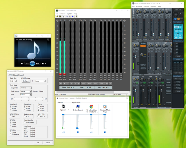Image resolution: width=186 pixels, height=148 pixels.
Task: Open Buffer Size dropdown
Action: tap(15, 81)
